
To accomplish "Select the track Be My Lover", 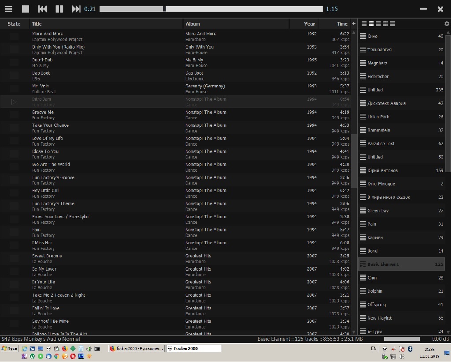I will pos(175,271).
